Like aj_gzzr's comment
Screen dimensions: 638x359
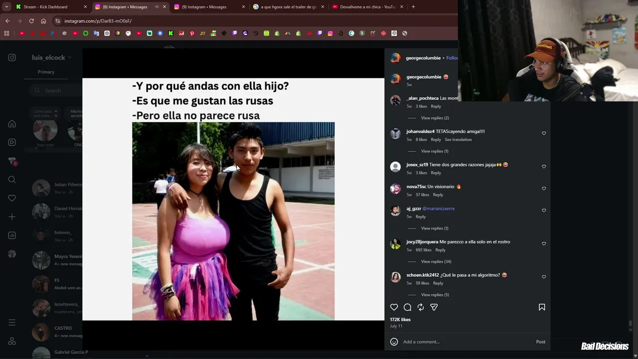[544, 210]
